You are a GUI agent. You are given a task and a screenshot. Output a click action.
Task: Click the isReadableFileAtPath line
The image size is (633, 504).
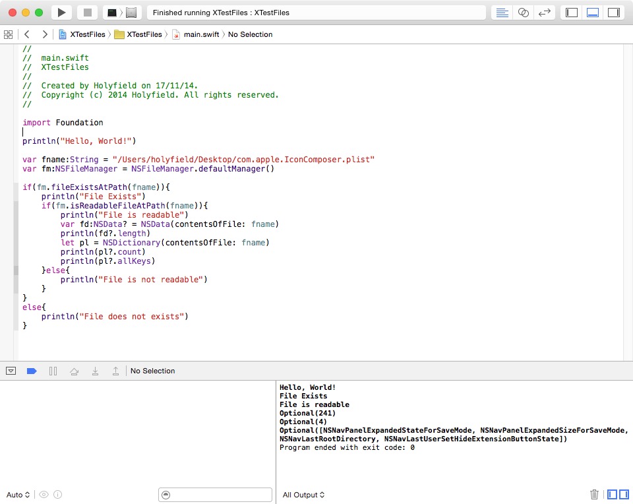(x=125, y=206)
